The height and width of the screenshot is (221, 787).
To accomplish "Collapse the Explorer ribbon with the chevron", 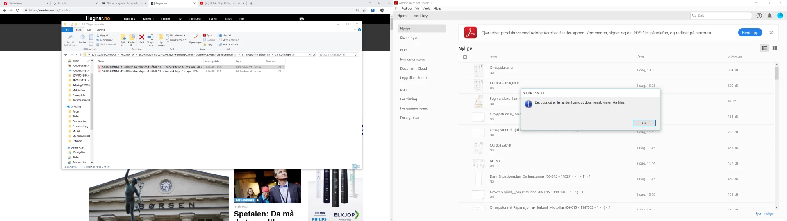I will (355, 30).
